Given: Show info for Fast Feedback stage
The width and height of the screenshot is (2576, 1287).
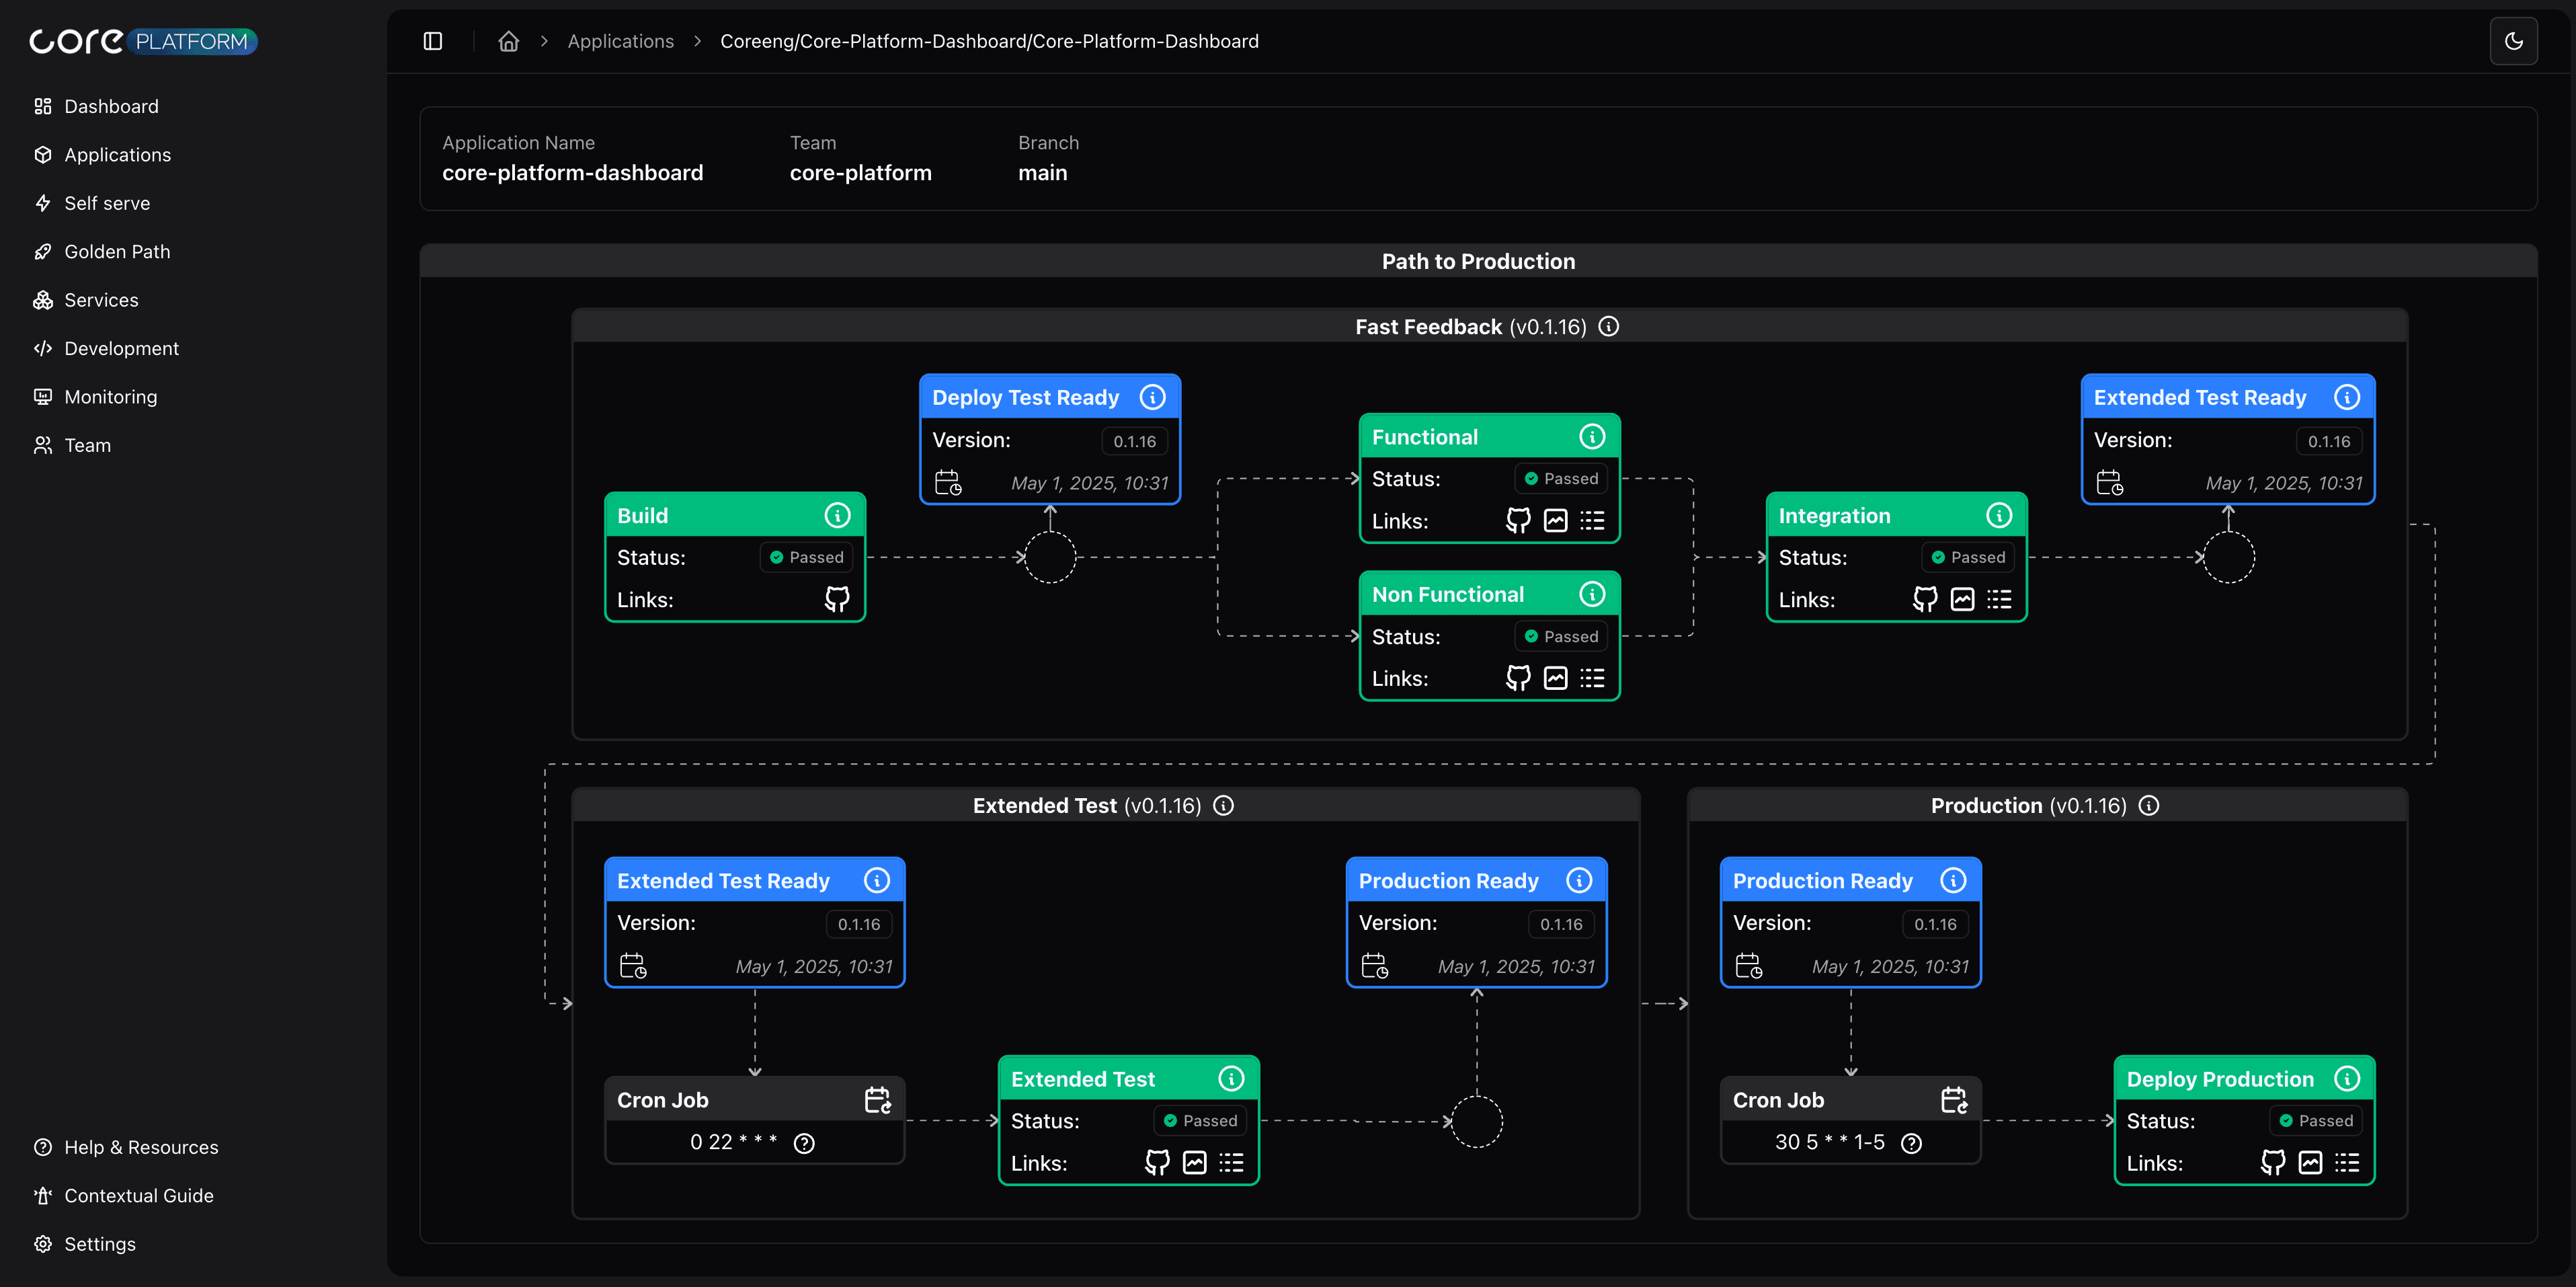Looking at the screenshot, I should click(1608, 326).
